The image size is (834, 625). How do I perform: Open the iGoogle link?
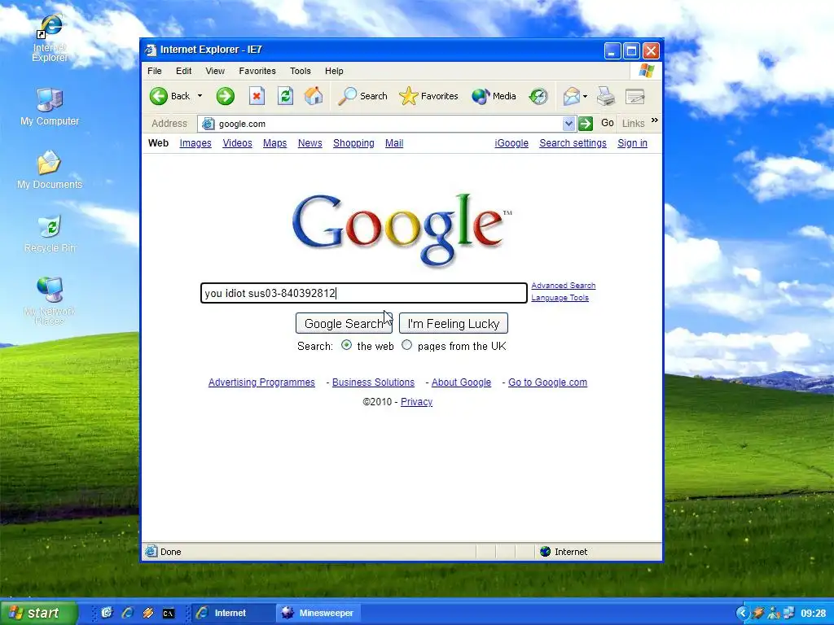511,143
